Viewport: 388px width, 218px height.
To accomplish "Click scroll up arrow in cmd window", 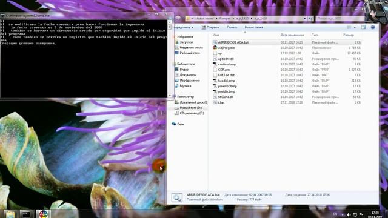I will tap(170, 22).
